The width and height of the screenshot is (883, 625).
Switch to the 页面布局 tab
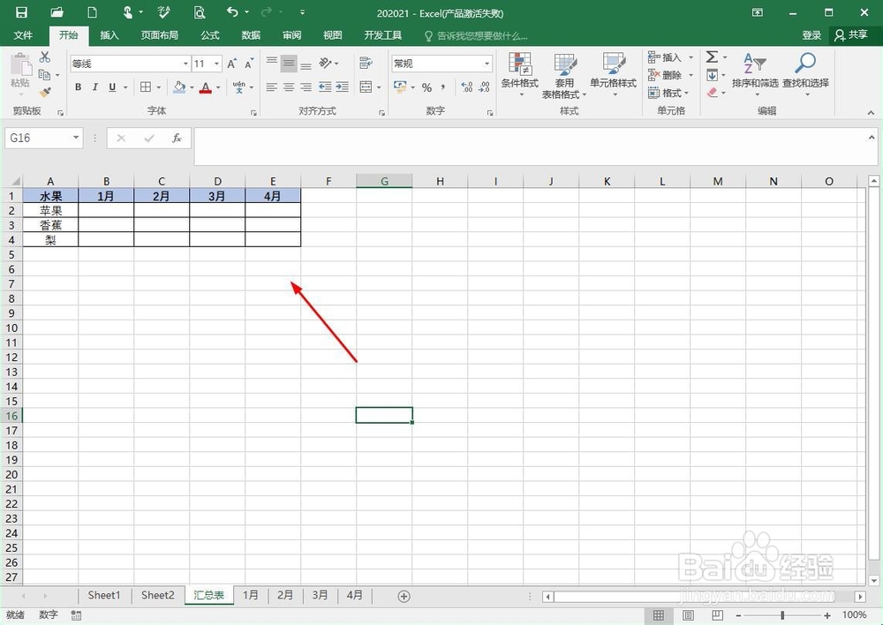pos(159,35)
